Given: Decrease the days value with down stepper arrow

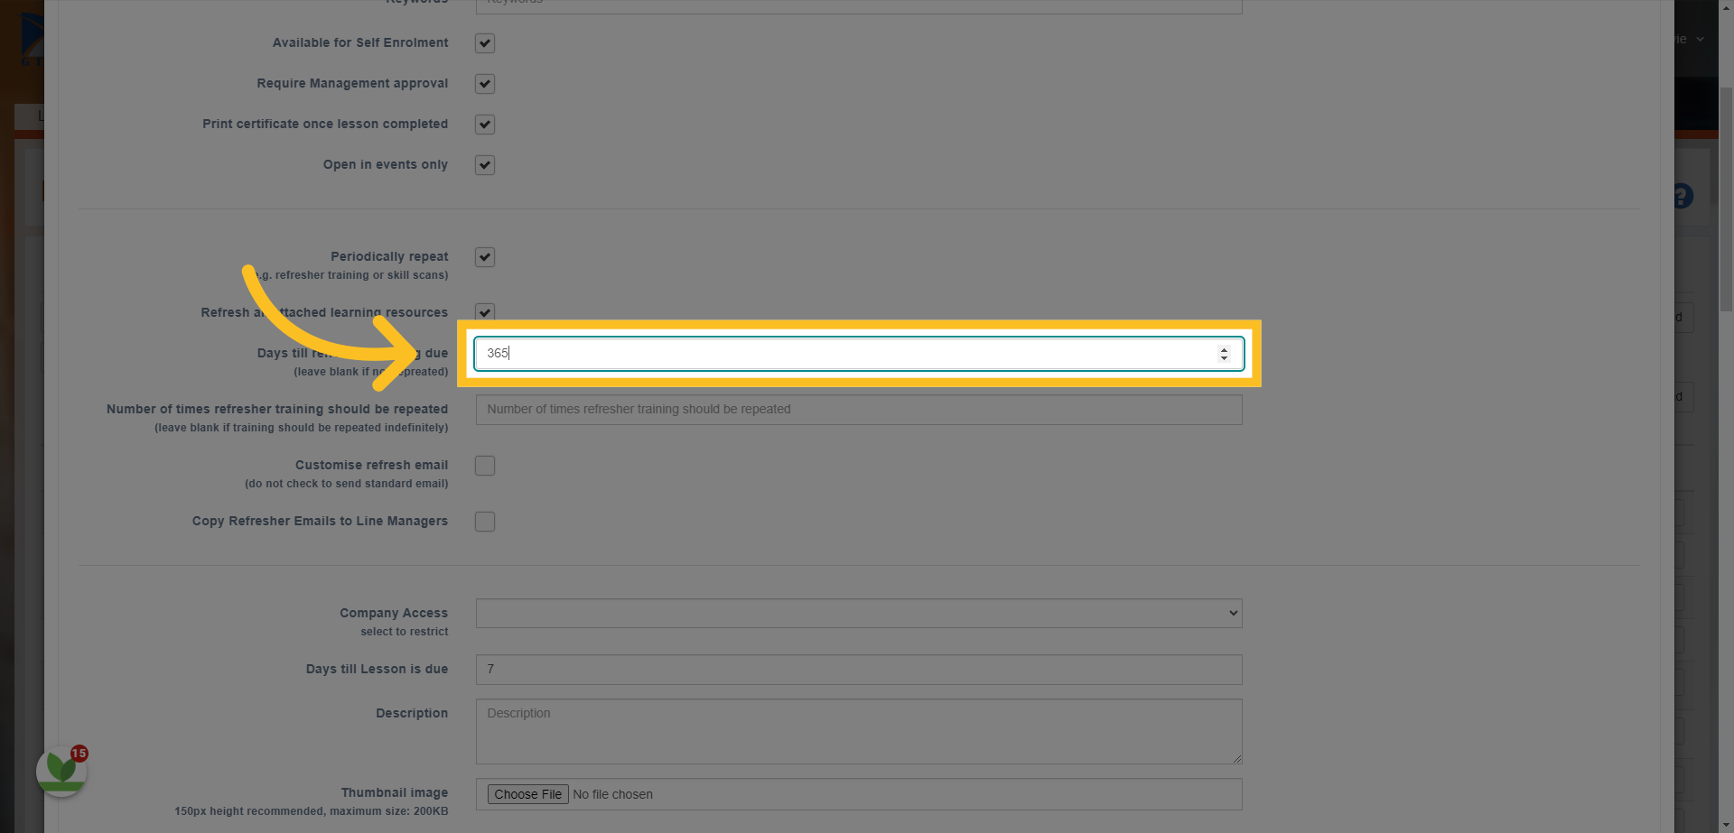Looking at the screenshot, I should 1224,358.
